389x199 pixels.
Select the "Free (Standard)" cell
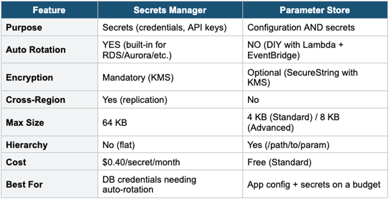pyautogui.click(x=279, y=162)
